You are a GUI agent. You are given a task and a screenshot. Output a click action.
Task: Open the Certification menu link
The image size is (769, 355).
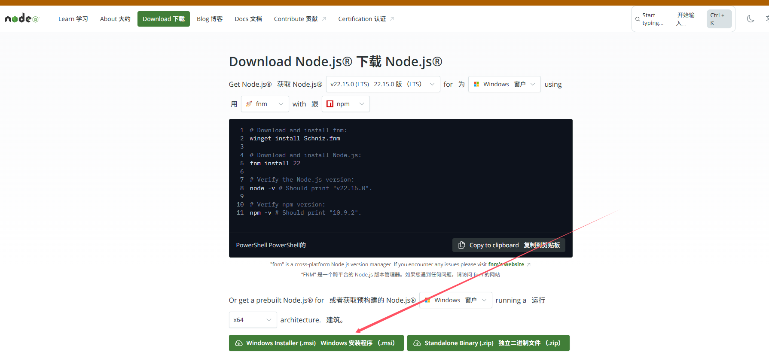[x=366, y=19]
